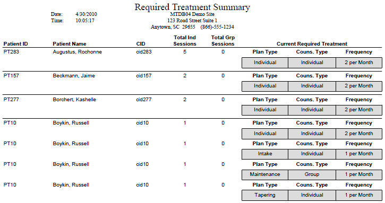Select patient name Augustus, Rochonne
This screenshot has width=385, height=203.
pyautogui.click(x=77, y=52)
